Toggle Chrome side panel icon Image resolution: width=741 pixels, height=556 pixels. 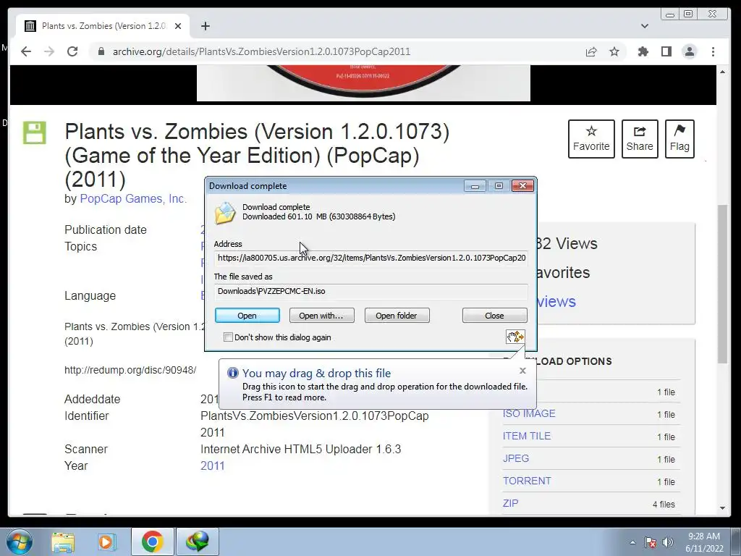666,51
